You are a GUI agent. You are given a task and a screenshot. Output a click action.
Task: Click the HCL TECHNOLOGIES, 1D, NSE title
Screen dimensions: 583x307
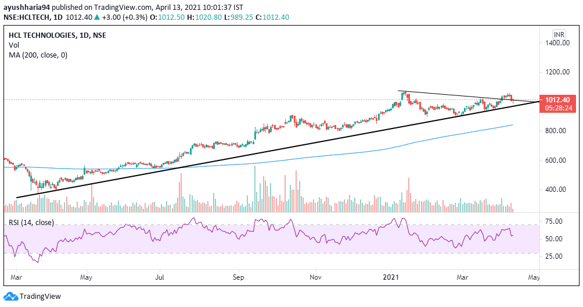57,35
